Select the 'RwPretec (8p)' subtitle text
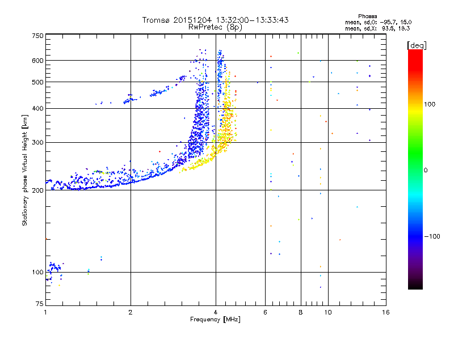 pyautogui.click(x=215, y=27)
